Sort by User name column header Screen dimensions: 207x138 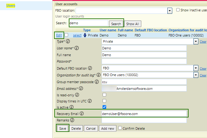click(108, 30)
